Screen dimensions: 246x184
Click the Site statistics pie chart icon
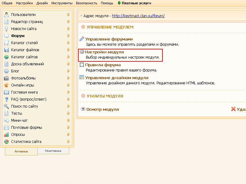[6, 142]
